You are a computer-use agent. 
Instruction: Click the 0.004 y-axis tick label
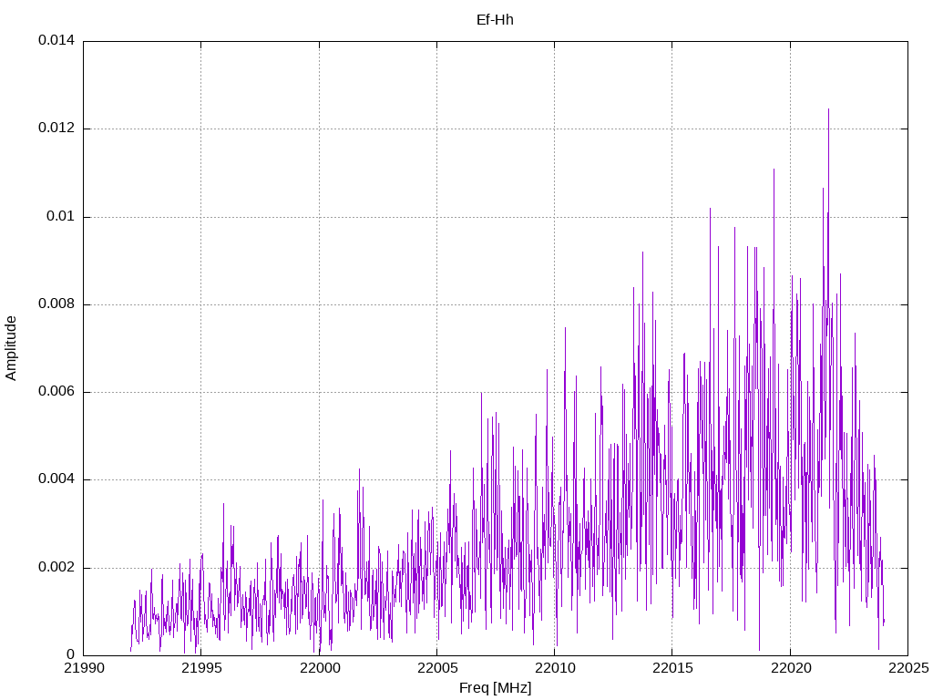point(56,479)
